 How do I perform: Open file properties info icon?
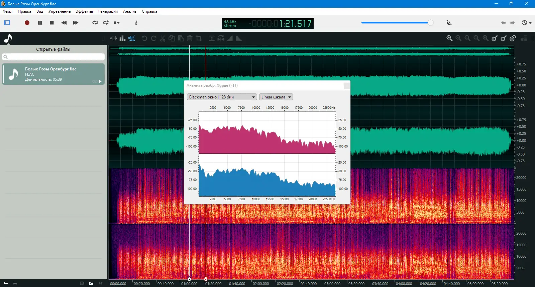136,23
